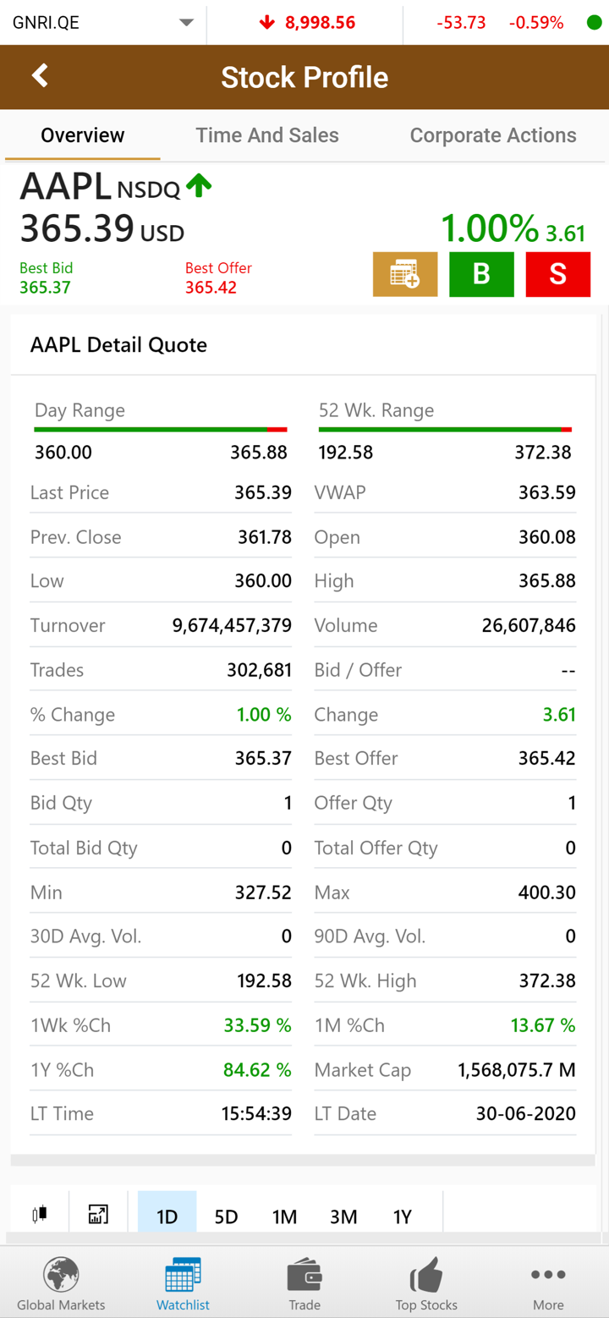Open the Corporate Actions tab
609x1318 pixels.
[493, 135]
